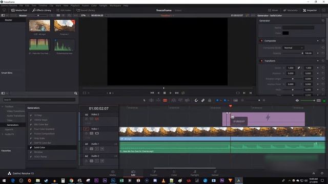Viewport: 328px width, 184px height.
Task: Open the Playback menu
Action: click(75, 6)
